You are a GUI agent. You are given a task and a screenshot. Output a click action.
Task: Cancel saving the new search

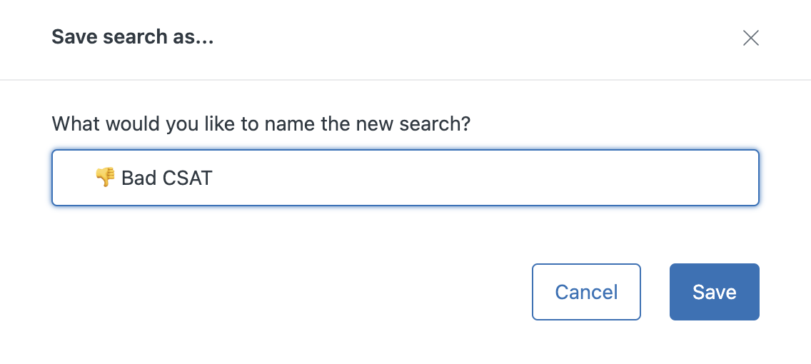pos(586,292)
